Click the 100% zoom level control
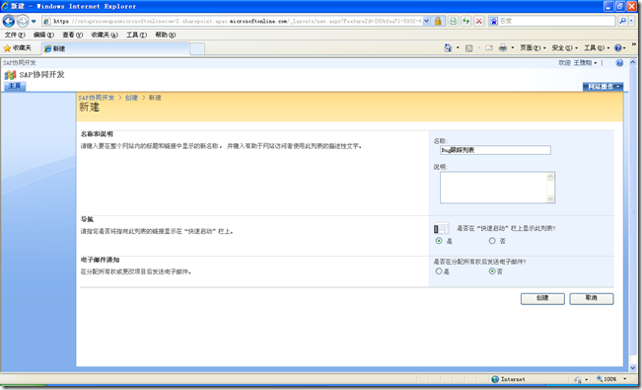 pyautogui.click(x=606, y=379)
